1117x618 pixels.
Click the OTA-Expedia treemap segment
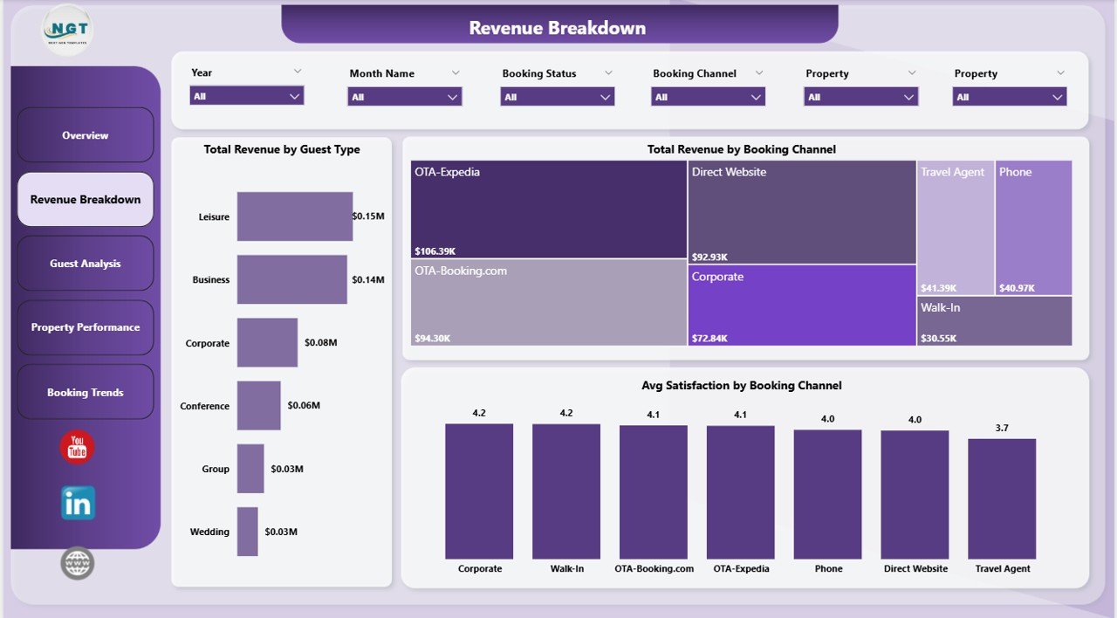[548, 209]
